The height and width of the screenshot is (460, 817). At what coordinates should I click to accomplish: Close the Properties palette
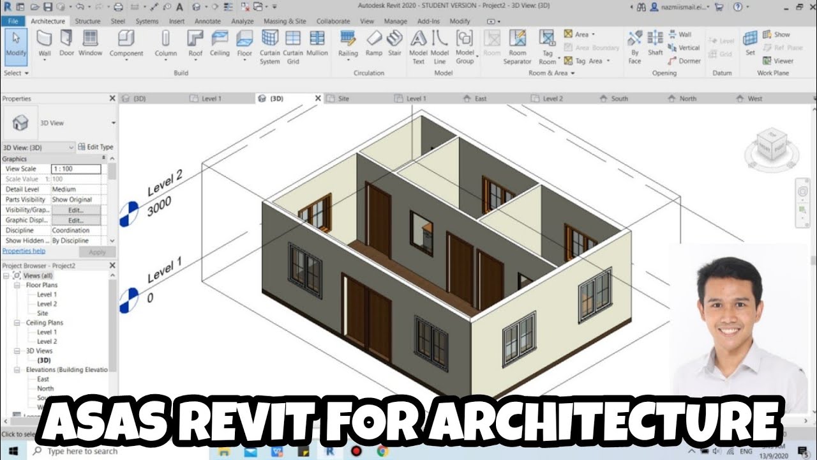[112, 98]
